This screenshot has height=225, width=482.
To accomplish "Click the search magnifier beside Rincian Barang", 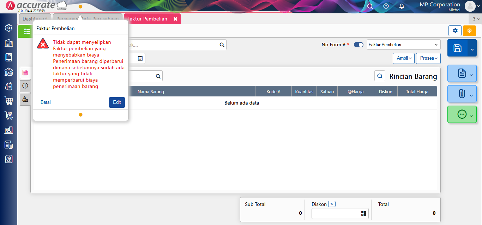I will click(380, 76).
